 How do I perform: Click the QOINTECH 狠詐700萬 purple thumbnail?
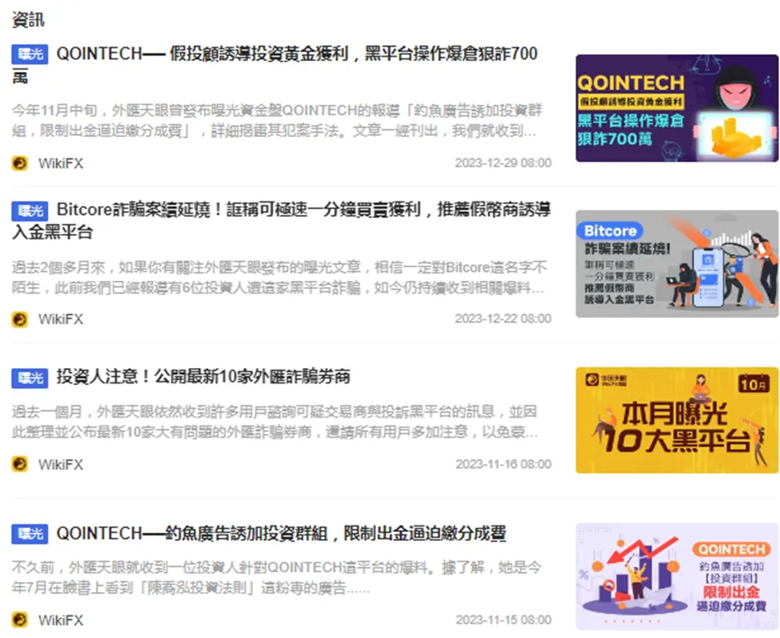(x=676, y=108)
